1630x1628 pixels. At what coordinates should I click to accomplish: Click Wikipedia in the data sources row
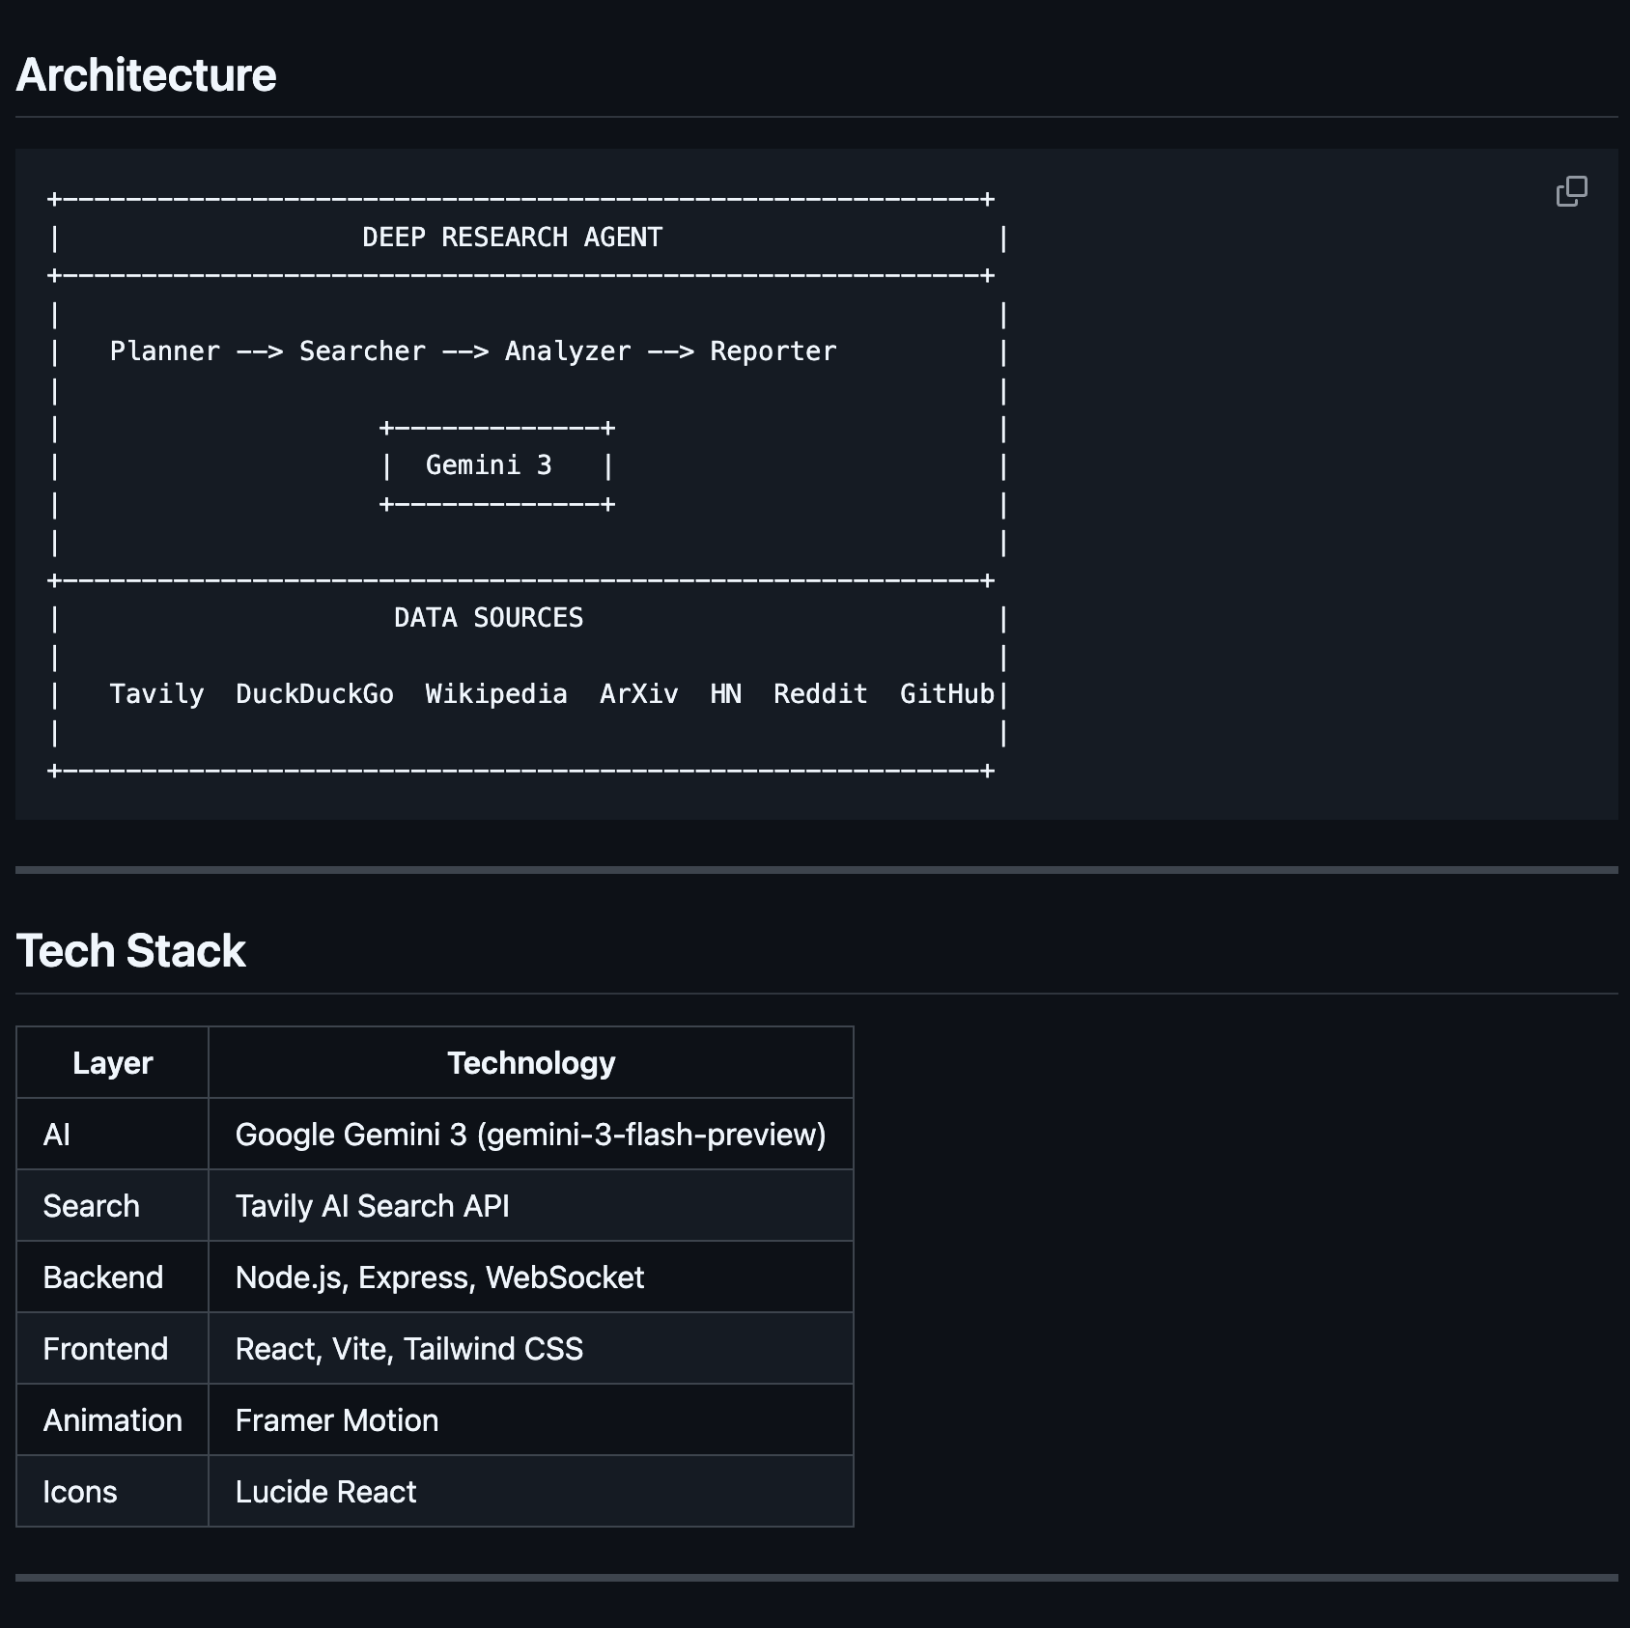(x=496, y=694)
